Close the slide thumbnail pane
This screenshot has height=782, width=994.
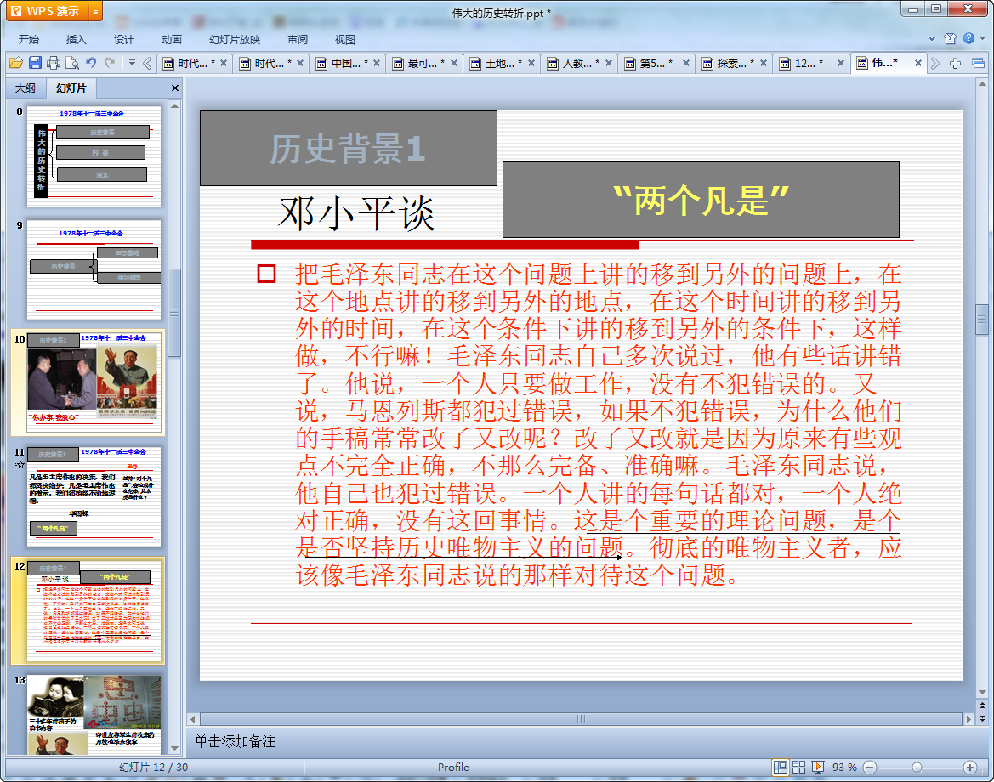pos(175,88)
